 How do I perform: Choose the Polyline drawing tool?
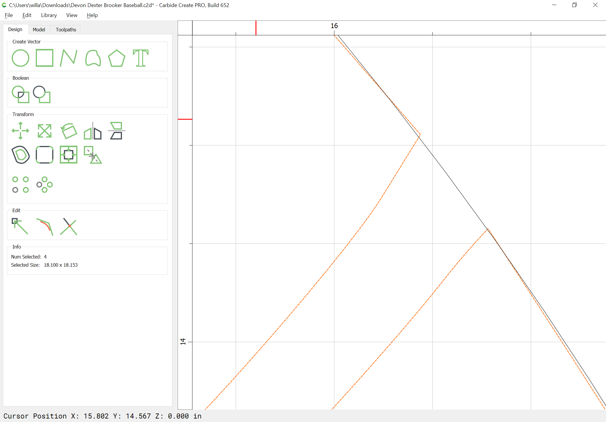pyautogui.click(x=69, y=58)
